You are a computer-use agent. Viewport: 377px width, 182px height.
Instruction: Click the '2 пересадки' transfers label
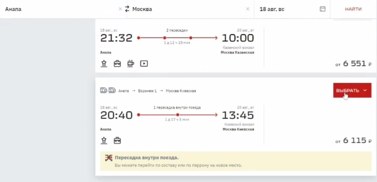coord(177,30)
